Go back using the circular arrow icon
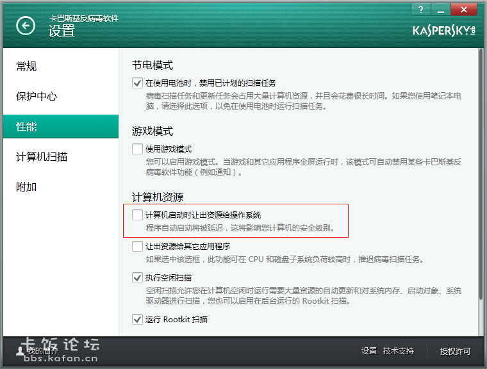This screenshot has height=369, width=487. 26,26
